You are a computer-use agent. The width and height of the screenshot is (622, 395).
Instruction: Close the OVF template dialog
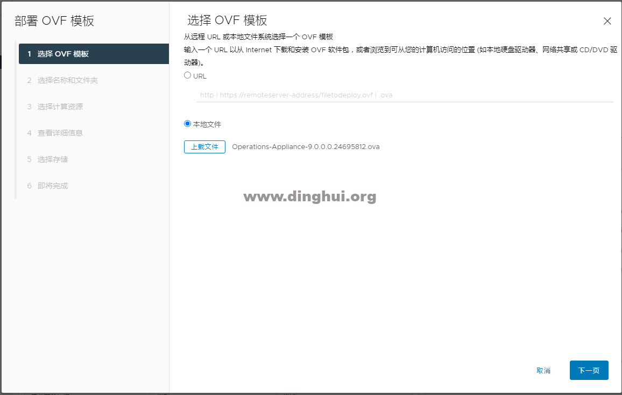(x=607, y=21)
